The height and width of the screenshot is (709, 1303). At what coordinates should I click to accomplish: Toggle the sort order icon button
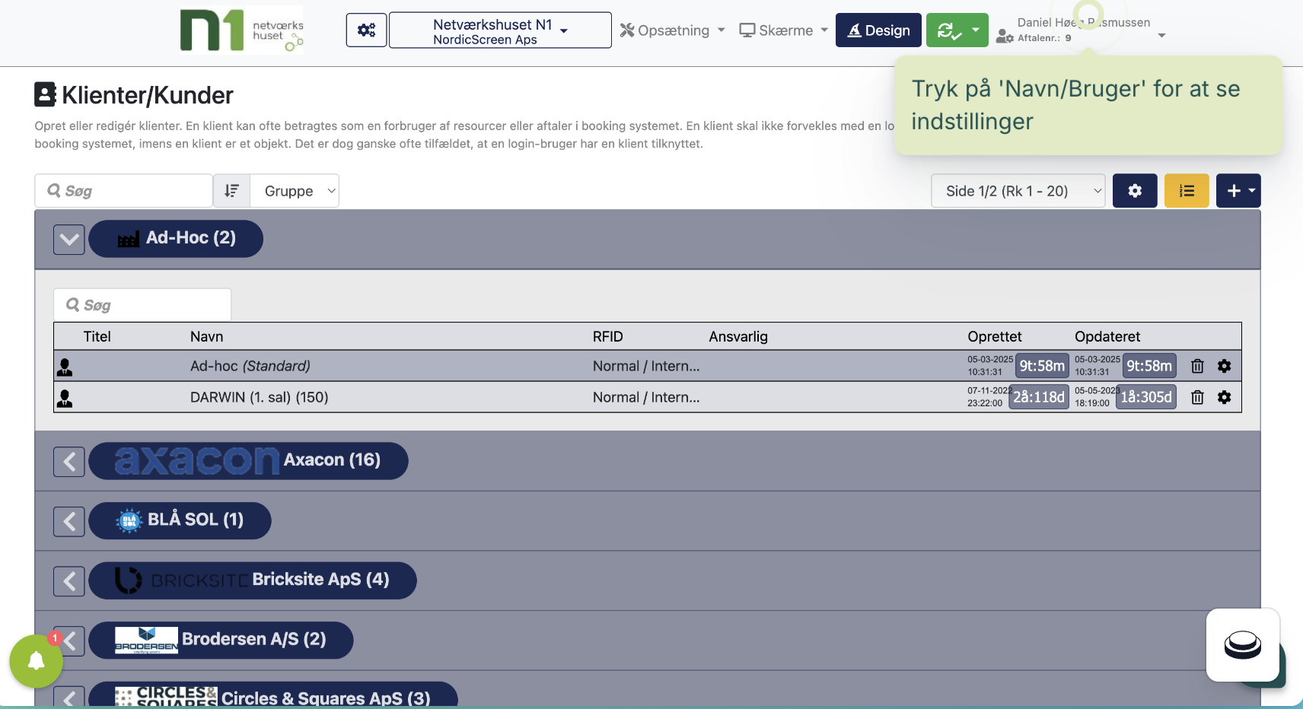[231, 191]
